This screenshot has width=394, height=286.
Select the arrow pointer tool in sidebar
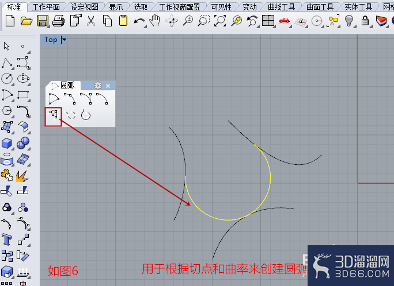point(6,47)
